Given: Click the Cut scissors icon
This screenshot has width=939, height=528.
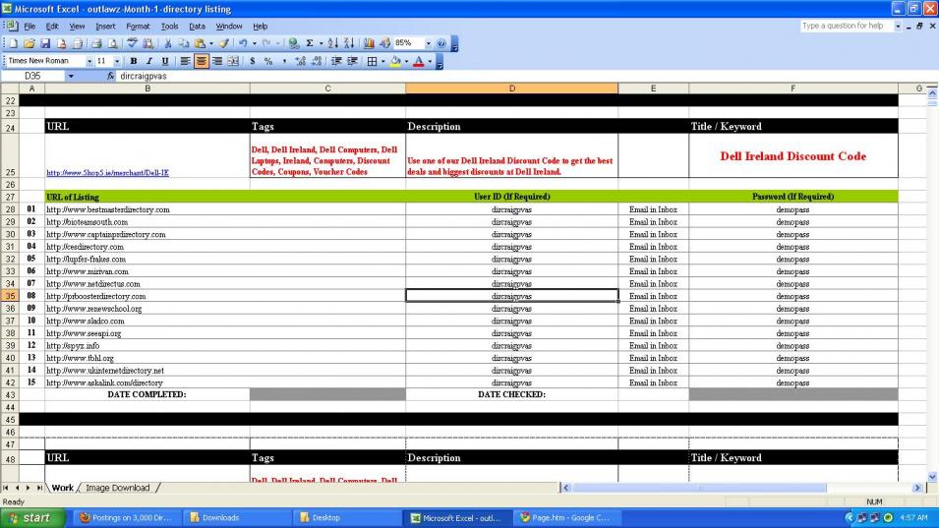Looking at the screenshot, I should click(168, 43).
